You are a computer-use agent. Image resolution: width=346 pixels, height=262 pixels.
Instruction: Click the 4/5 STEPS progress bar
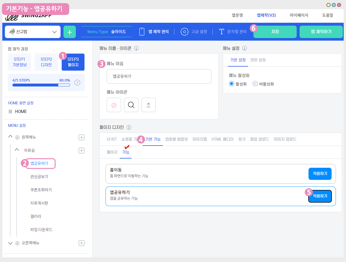[x=41, y=85]
